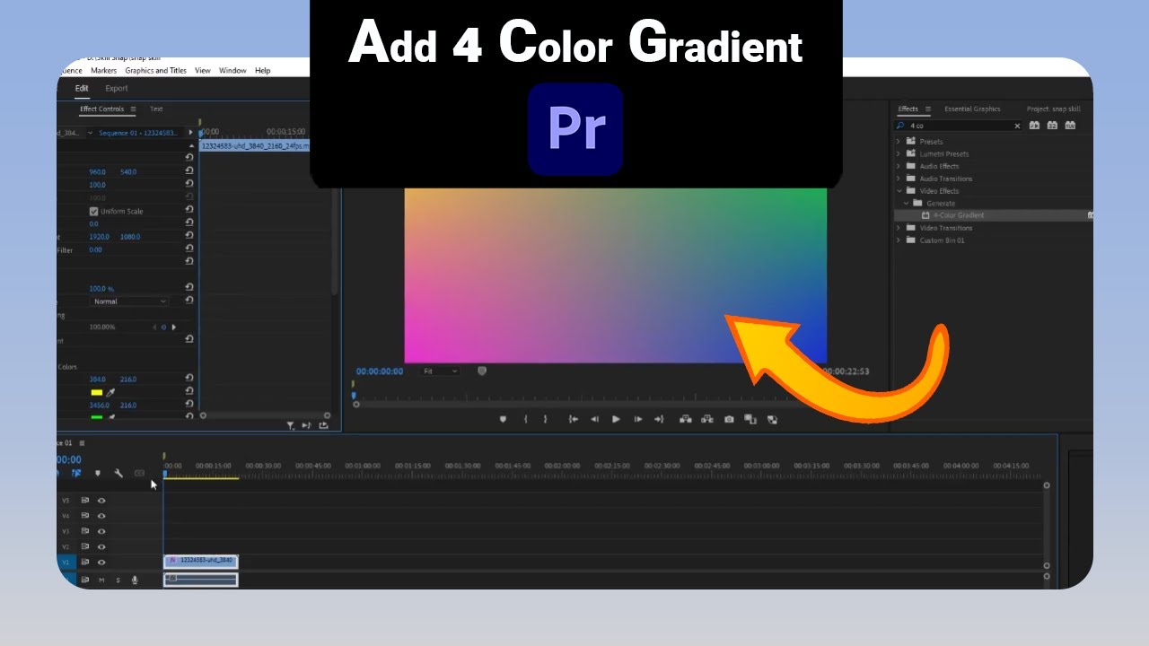Open yellow color swatch picker
This screenshot has width=1149, height=646.
(x=96, y=392)
